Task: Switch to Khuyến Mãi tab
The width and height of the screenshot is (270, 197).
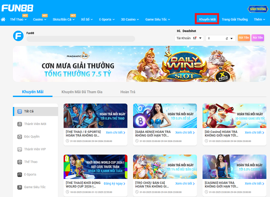Action: tap(32, 92)
